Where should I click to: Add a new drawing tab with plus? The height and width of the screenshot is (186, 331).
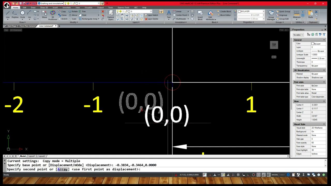pos(59,26)
